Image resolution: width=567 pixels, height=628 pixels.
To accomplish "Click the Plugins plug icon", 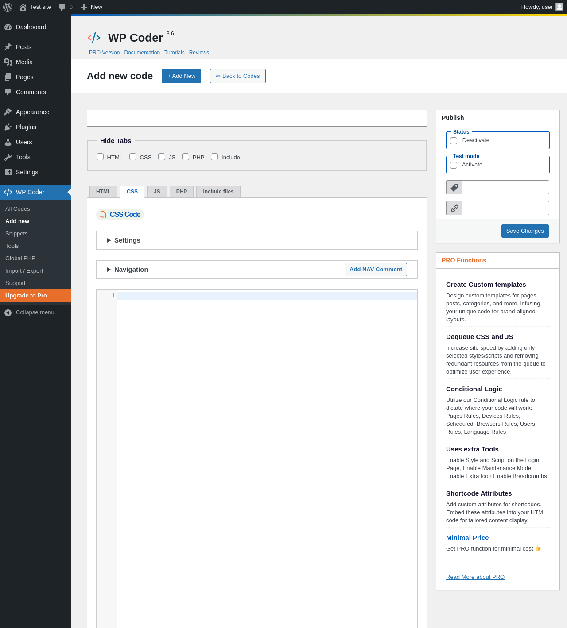I will click(x=8, y=127).
